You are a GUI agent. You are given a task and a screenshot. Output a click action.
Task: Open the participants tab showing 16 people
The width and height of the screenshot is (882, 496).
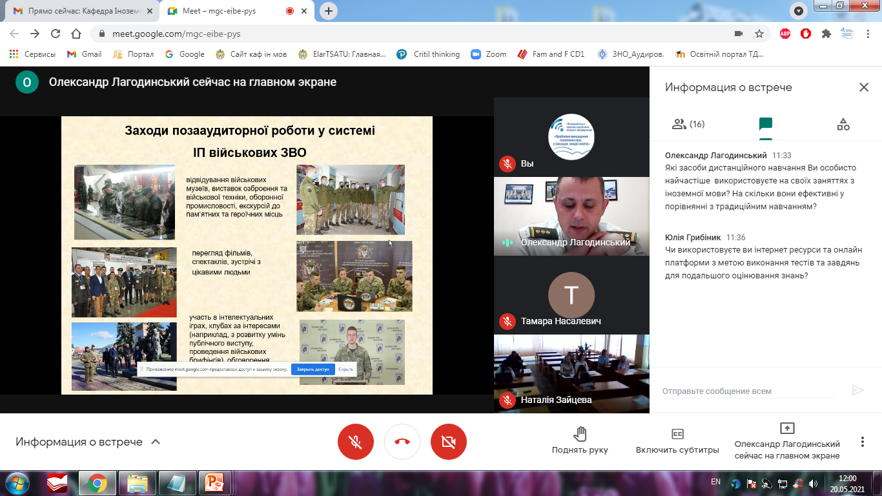click(x=688, y=124)
